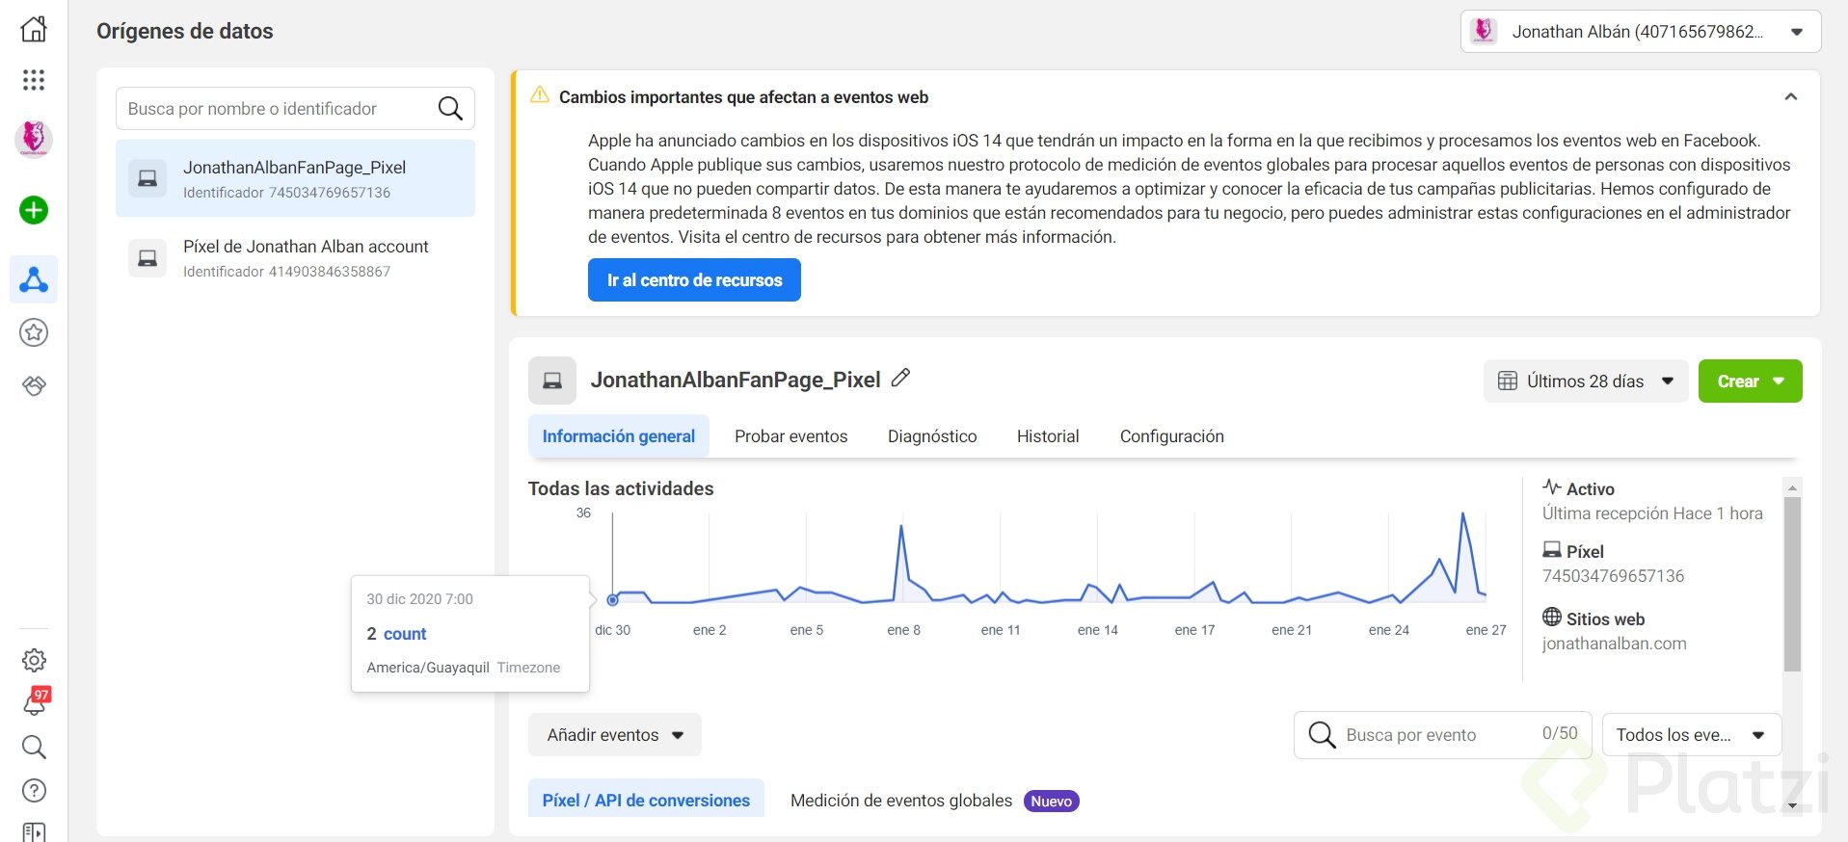This screenshot has height=842, width=1848.
Task: Open the green Crear dropdown
Action: pyautogui.click(x=1750, y=382)
